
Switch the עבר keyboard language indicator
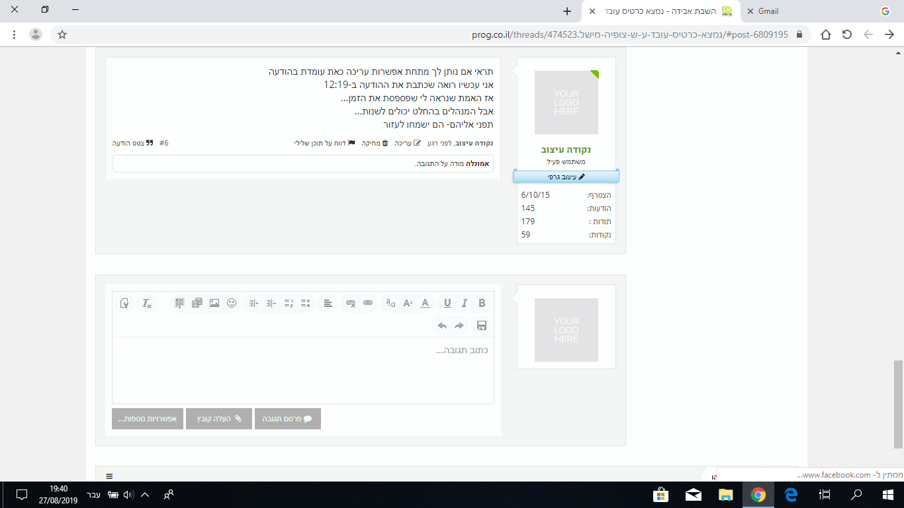pos(95,494)
